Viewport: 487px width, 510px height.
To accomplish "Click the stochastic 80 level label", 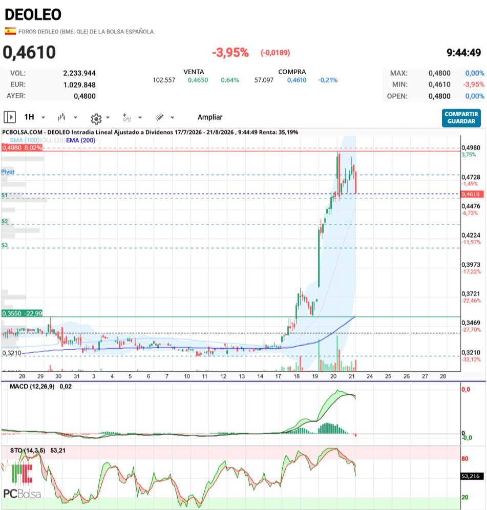I will 465,459.
